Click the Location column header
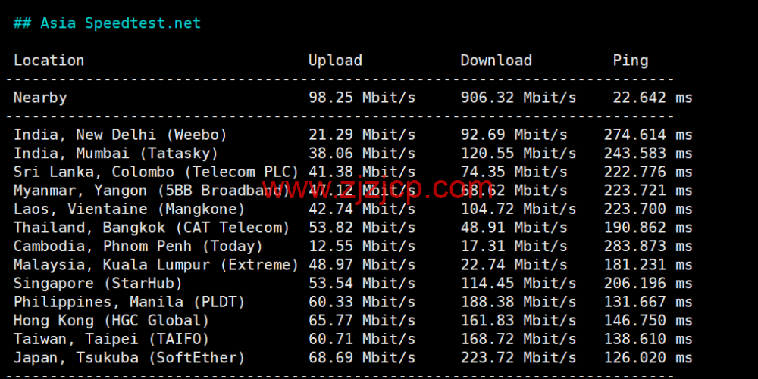The height and width of the screenshot is (379, 758). point(49,61)
